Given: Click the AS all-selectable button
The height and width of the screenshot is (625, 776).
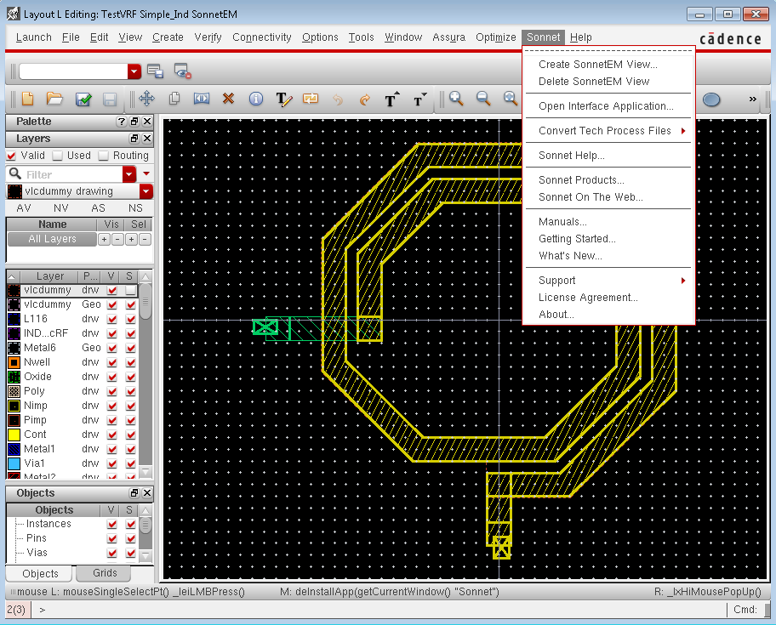Looking at the screenshot, I should [x=98, y=208].
